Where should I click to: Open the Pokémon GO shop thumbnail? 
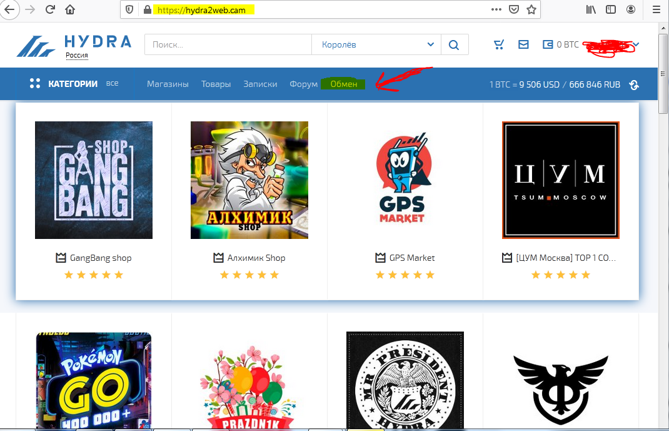pos(93,381)
